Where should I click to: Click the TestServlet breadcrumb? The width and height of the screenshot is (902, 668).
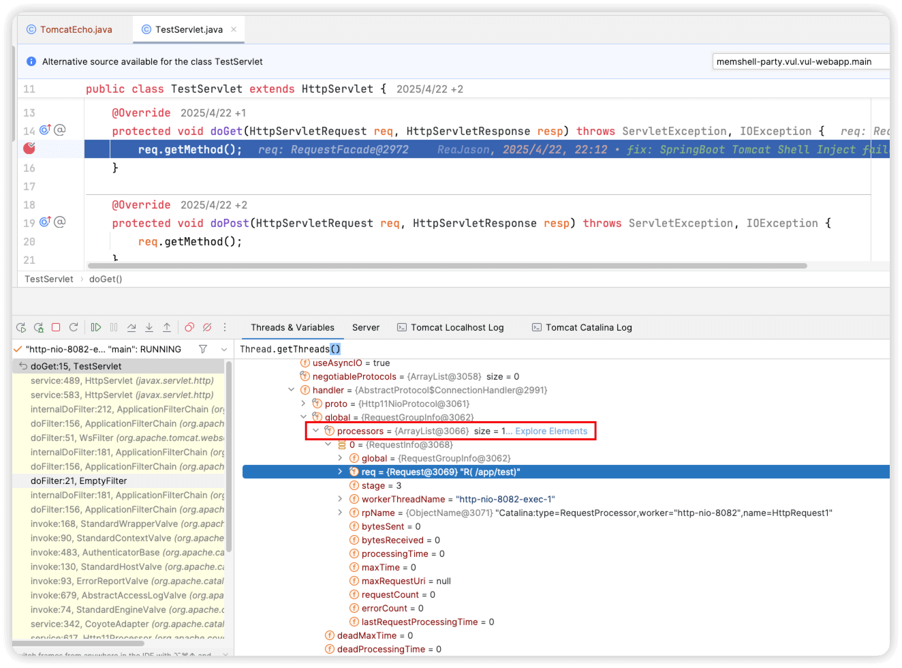[x=49, y=279]
